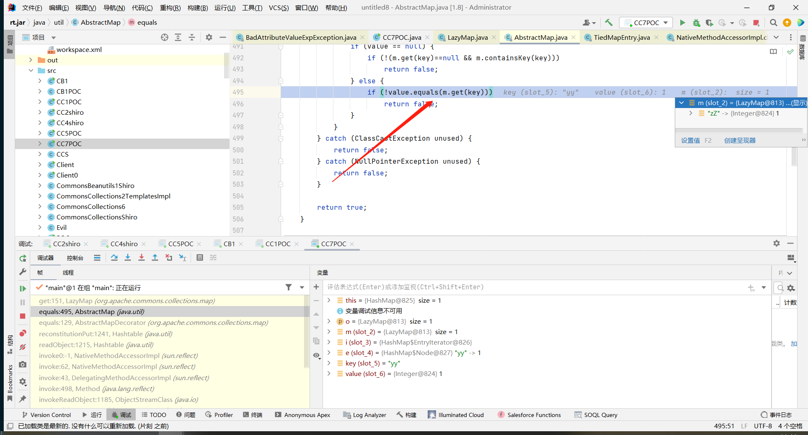Select CC1POC debug session tab
This screenshot has width=808, height=435.
[x=278, y=244]
